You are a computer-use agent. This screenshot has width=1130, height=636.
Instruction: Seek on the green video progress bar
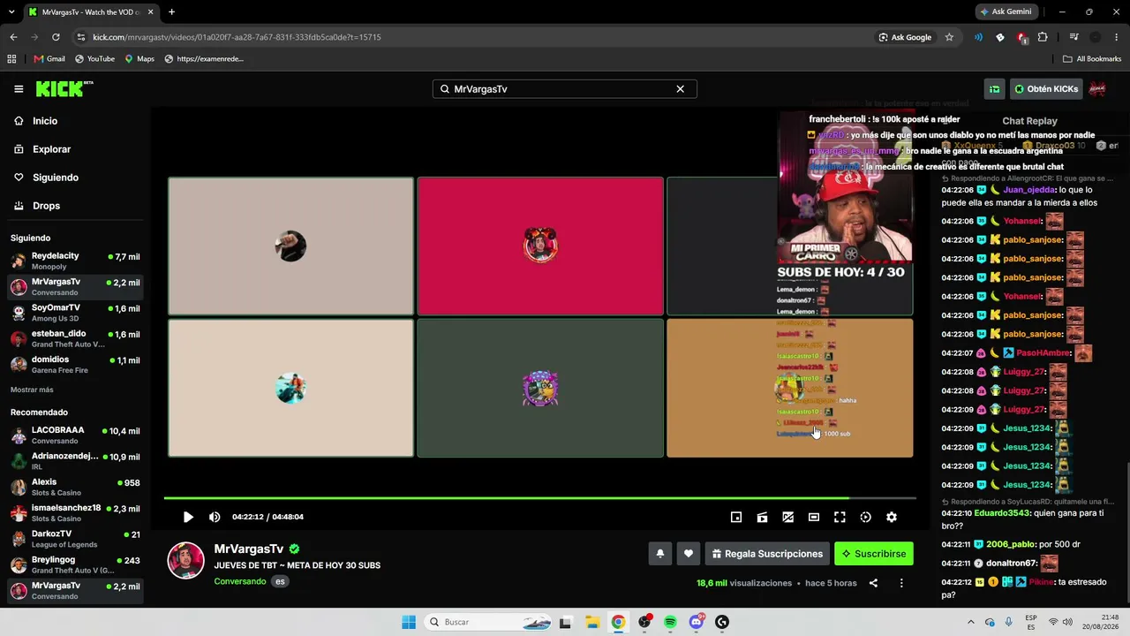tap(539, 498)
